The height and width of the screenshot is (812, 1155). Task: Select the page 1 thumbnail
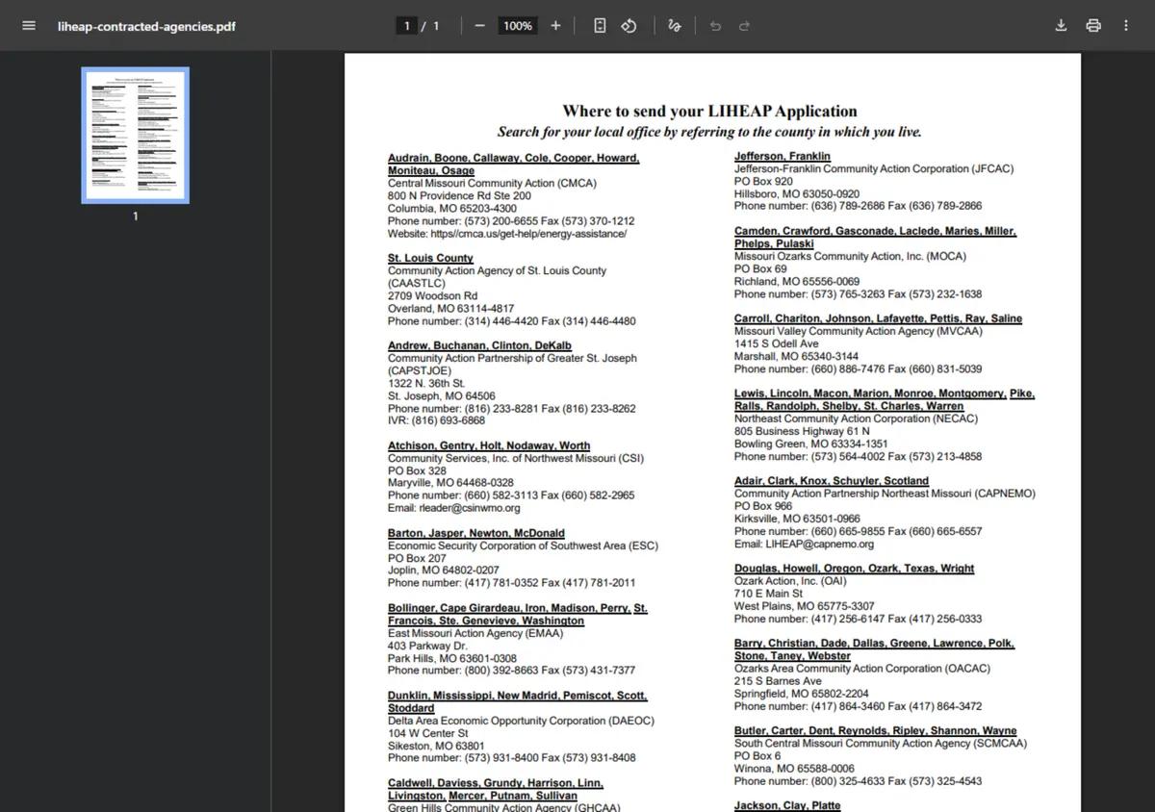pos(135,136)
